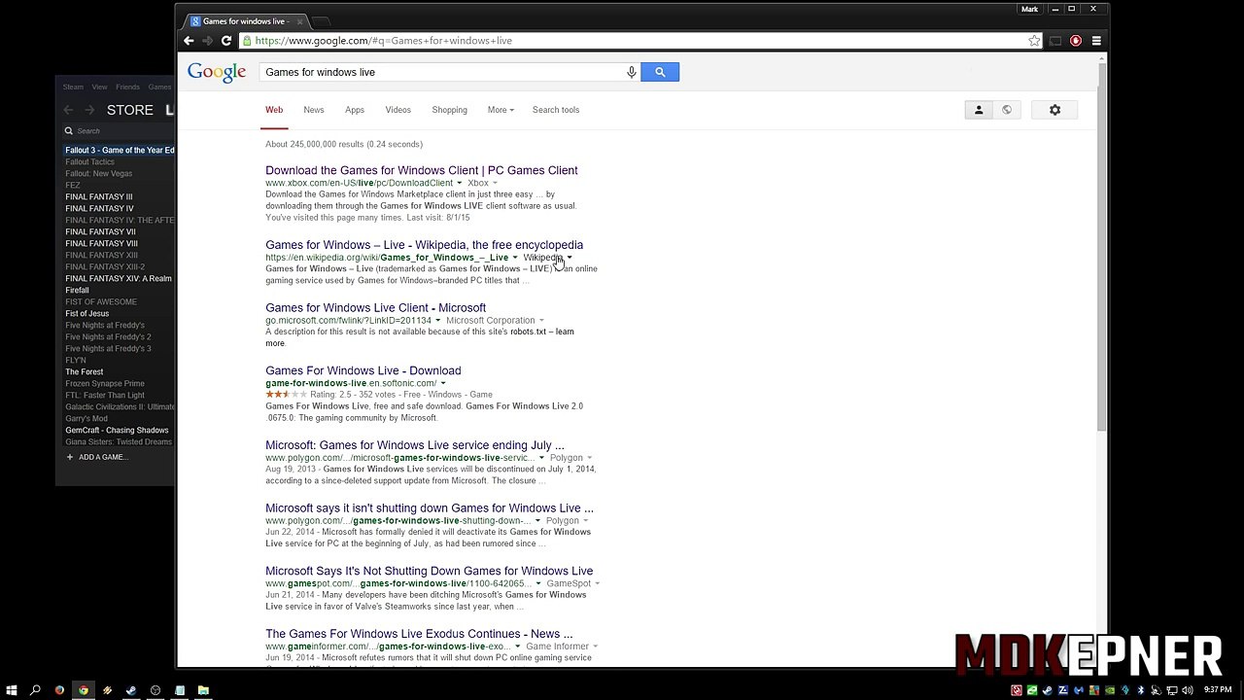
Task: Open the View menu in Steam
Action: coord(99,87)
